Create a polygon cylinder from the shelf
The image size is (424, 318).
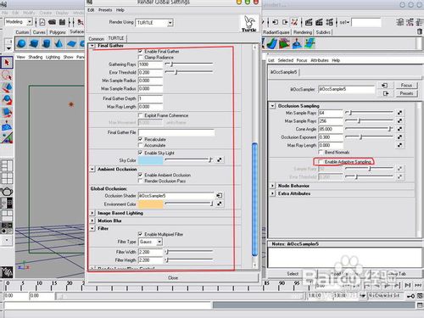[47, 43]
